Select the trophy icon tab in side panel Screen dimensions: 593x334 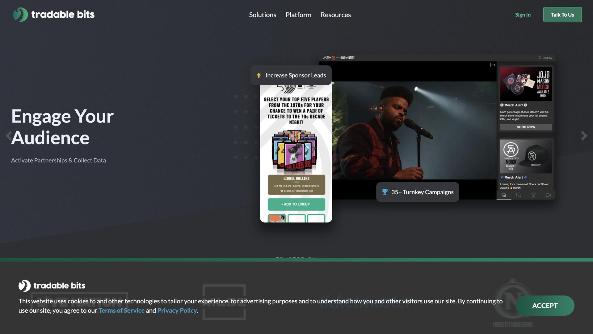[x=533, y=195]
